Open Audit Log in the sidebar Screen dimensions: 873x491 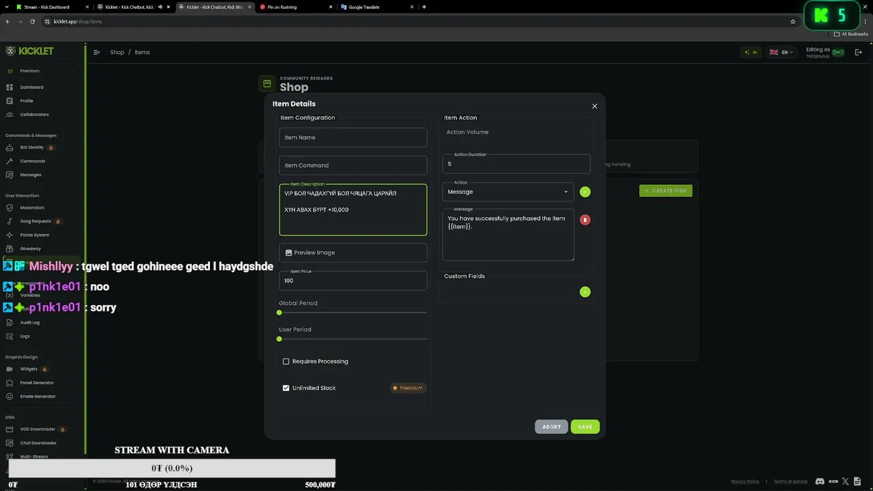[x=30, y=323]
